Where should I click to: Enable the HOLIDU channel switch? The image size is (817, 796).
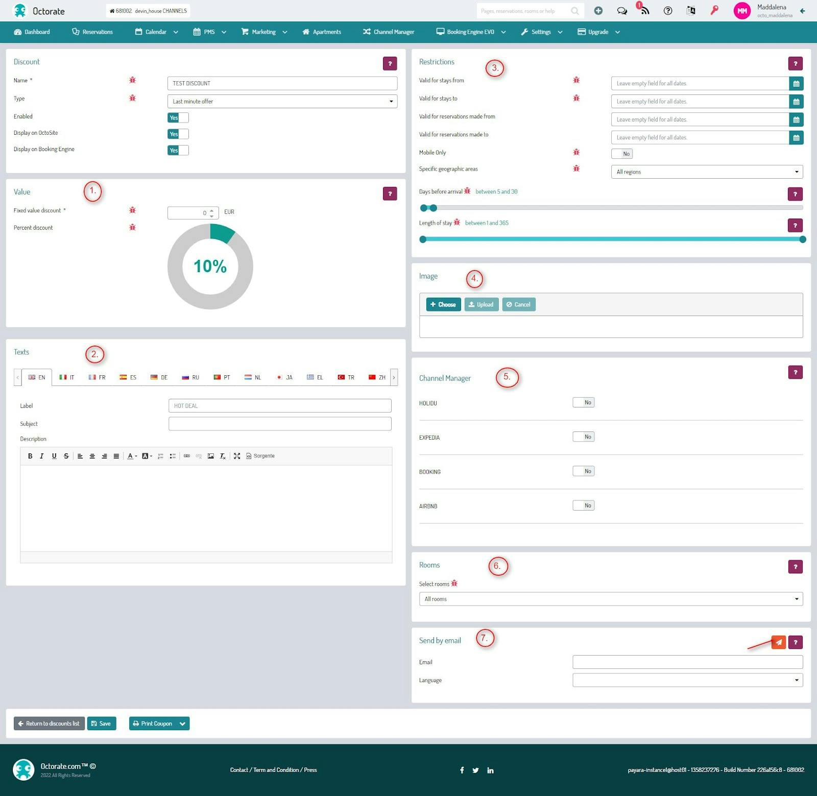(584, 402)
